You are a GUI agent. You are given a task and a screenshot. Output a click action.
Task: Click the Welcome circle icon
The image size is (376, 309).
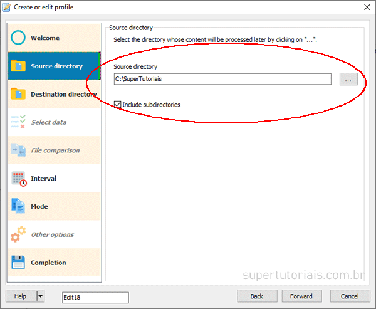(19, 38)
